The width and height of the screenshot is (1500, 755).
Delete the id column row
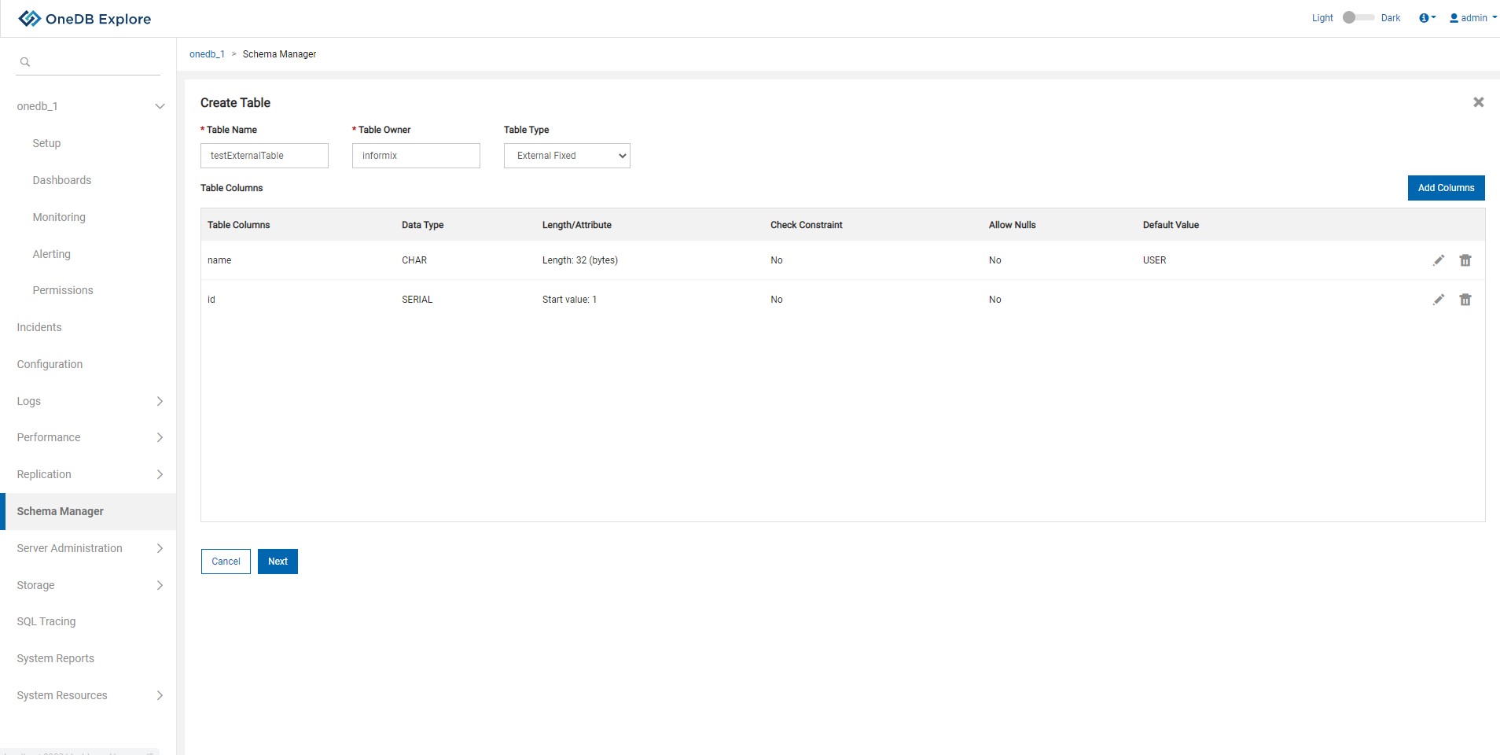[1465, 300]
